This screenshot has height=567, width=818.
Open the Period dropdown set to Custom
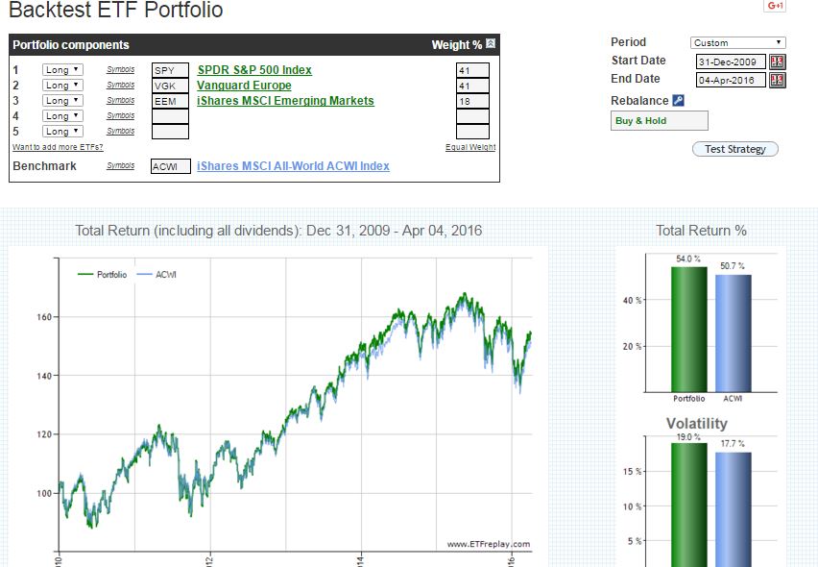click(737, 42)
